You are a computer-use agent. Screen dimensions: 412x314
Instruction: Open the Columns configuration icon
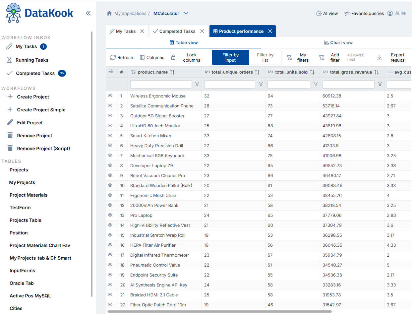click(x=151, y=57)
